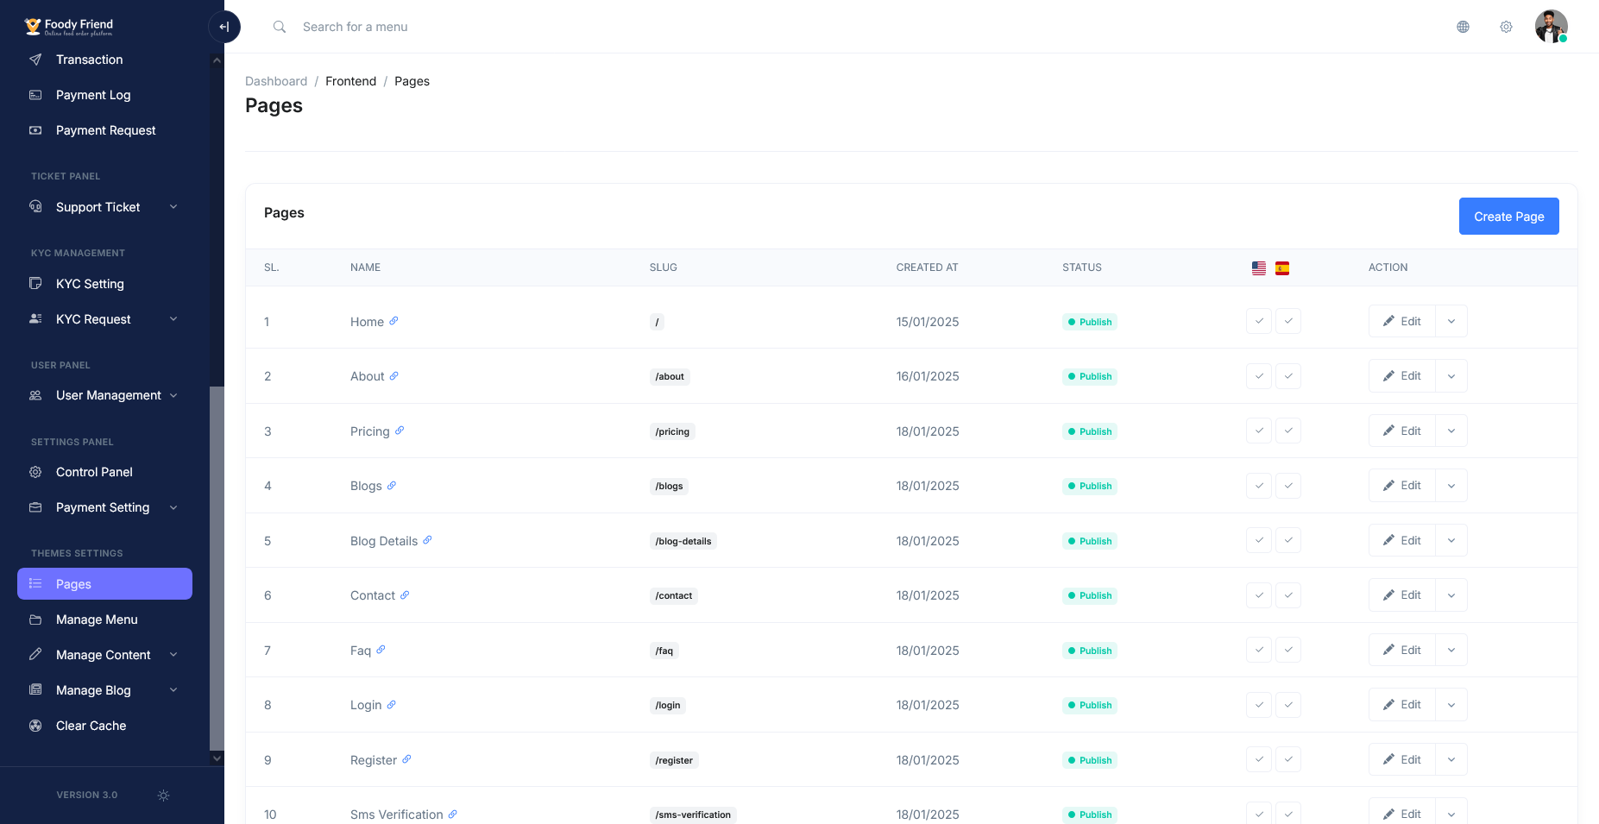Toggle Spanish check for Pricing row
The height and width of the screenshot is (824, 1599).
click(1288, 431)
